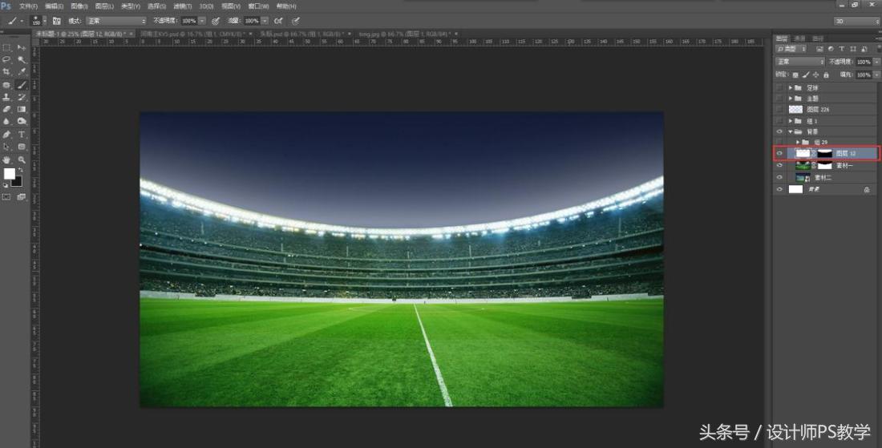Viewport: 882px width, 448px height.
Task: Select the Eraser tool
Action: [6, 110]
